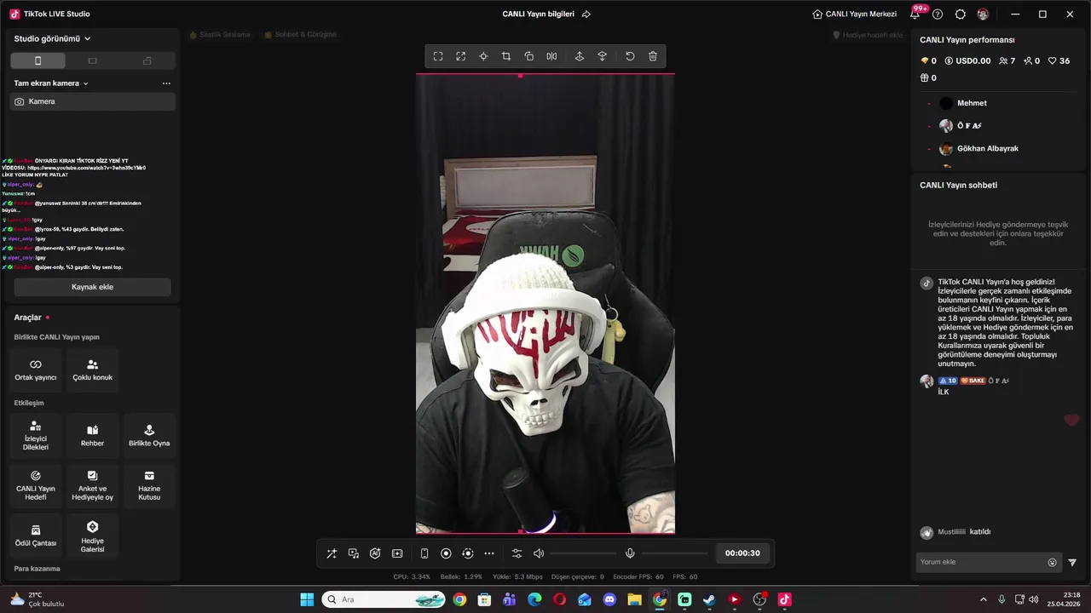Open the audio mixer sliders icon

click(517, 553)
